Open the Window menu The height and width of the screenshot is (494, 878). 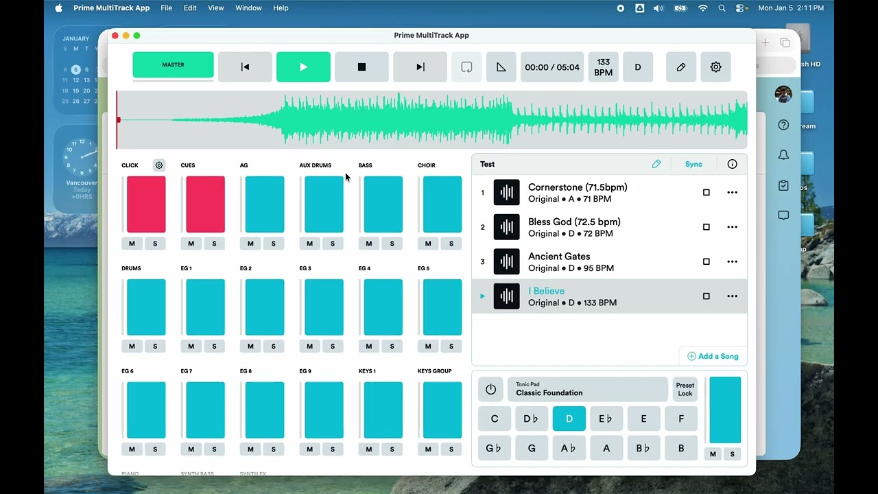tap(248, 8)
